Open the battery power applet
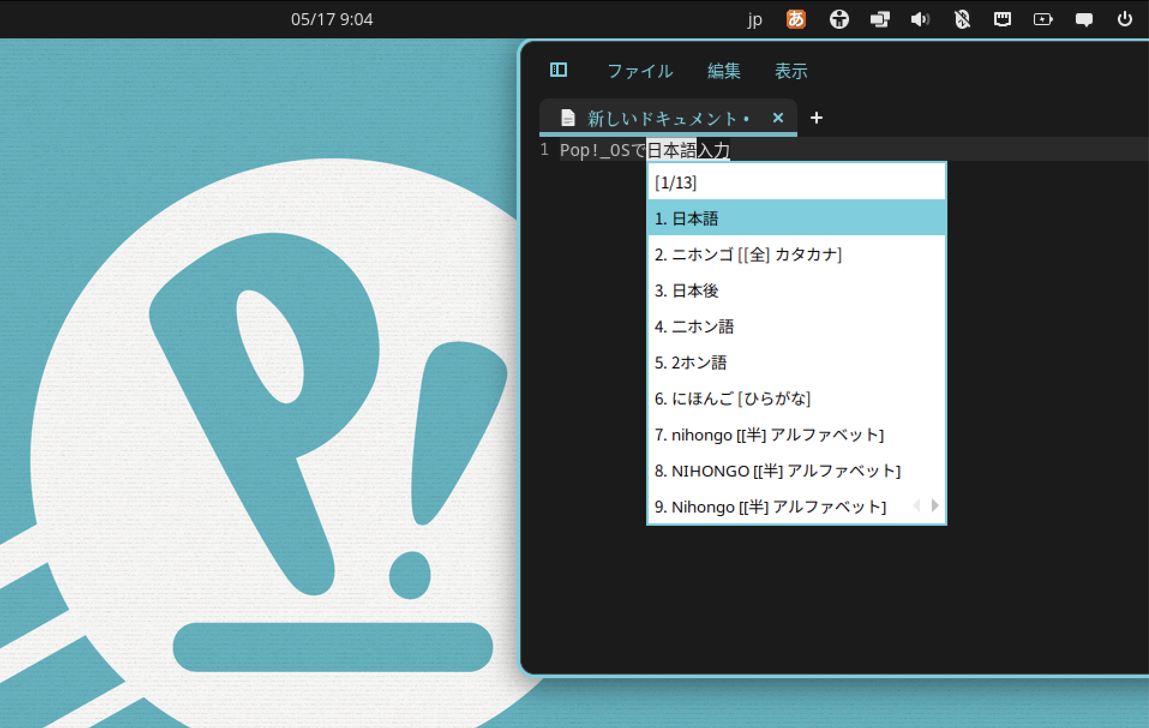The height and width of the screenshot is (728, 1149). [x=1043, y=19]
